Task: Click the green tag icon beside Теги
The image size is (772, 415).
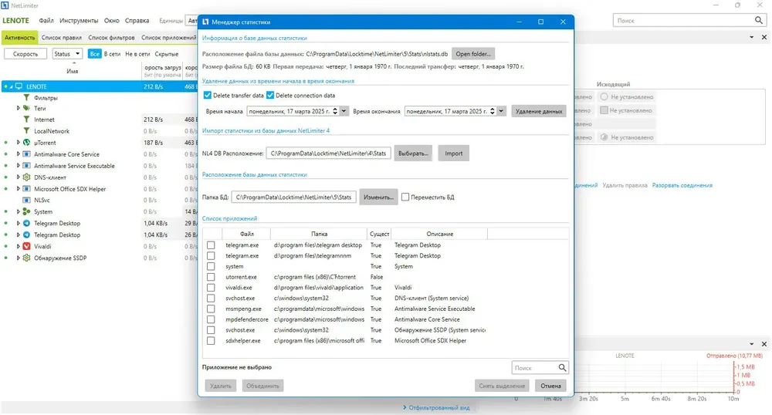Action: click(26, 109)
